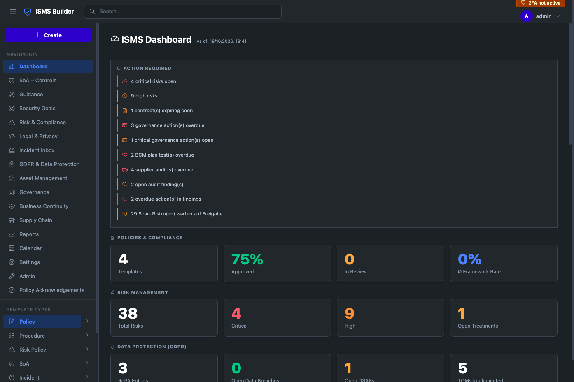Click the ISMS Builder shield logo

[x=28, y=12]
